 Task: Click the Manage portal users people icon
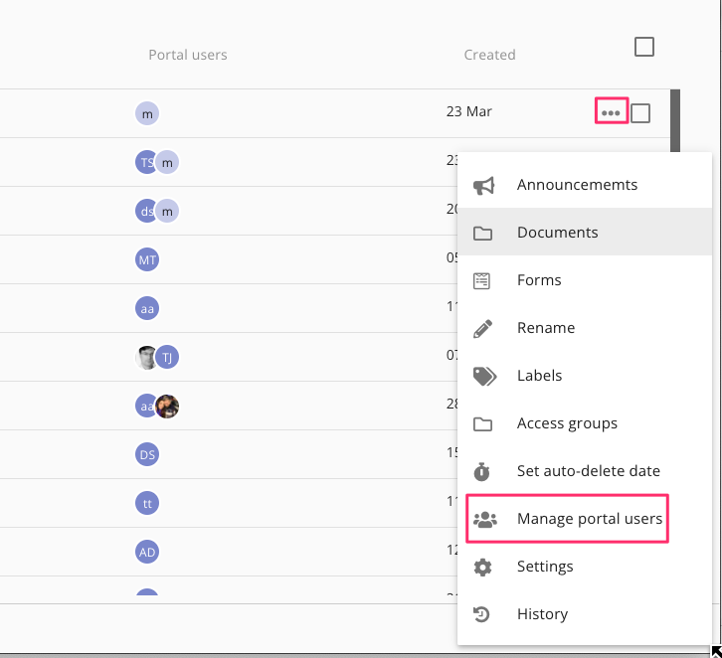pyautogui.click(x=483, y=519)
